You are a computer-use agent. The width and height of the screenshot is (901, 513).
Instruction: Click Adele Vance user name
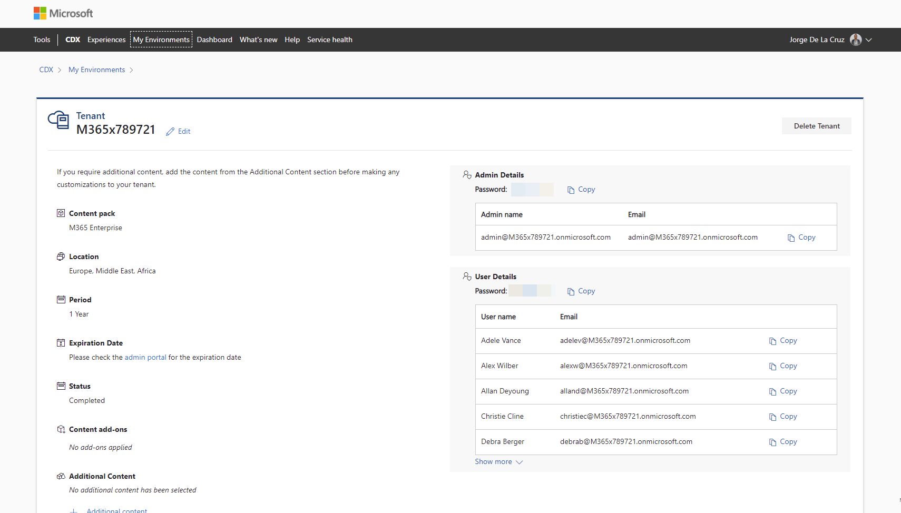click(501, 341)
